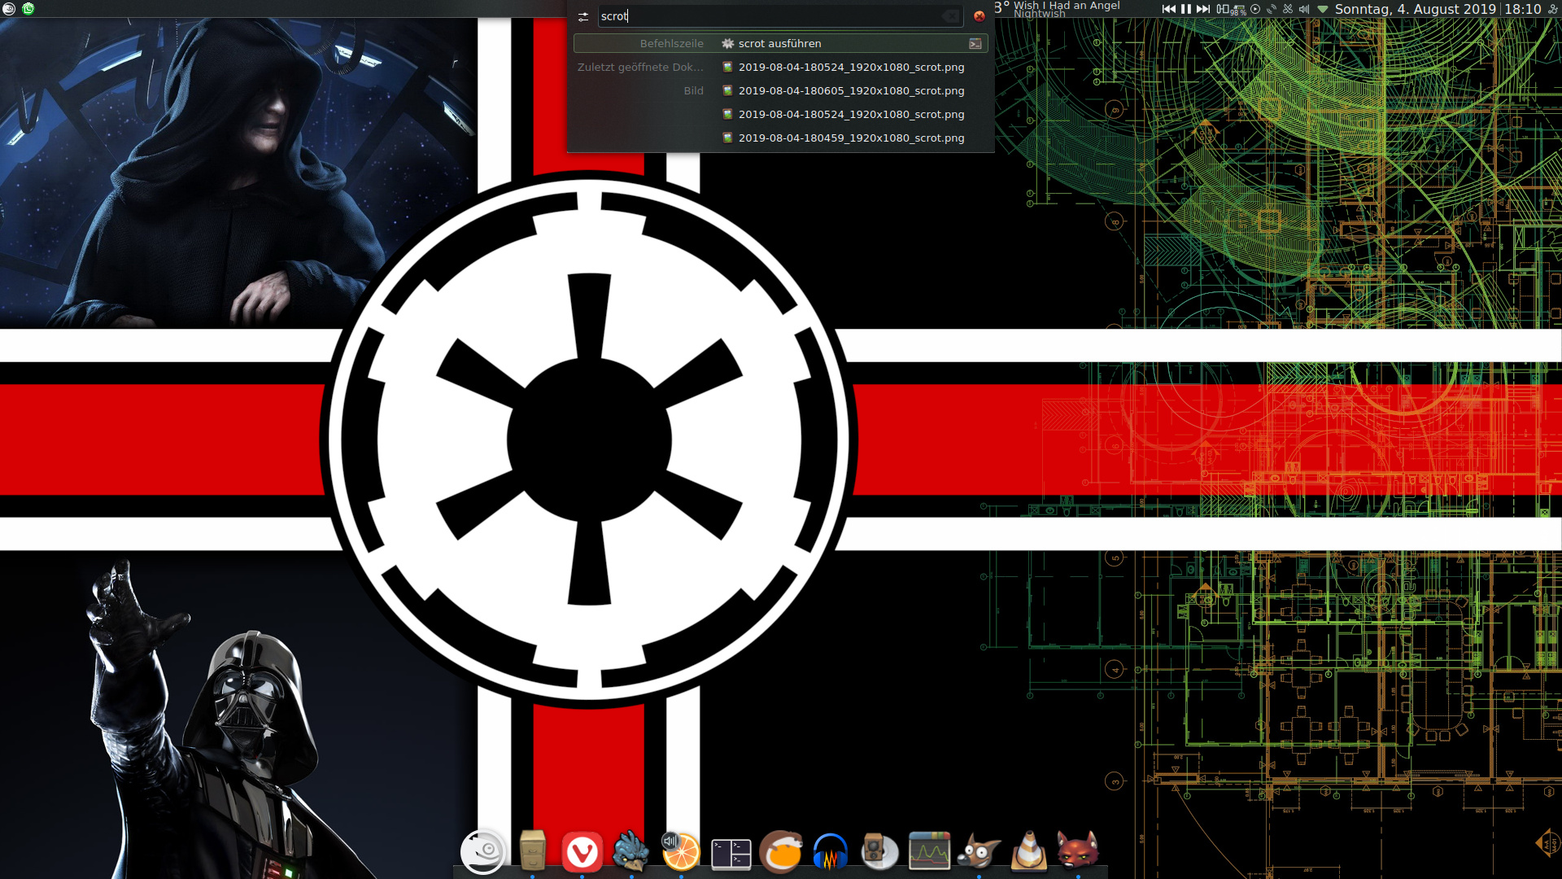Open the orange slice music player icon
This screenshot has height=879, width=1562.
681,852
